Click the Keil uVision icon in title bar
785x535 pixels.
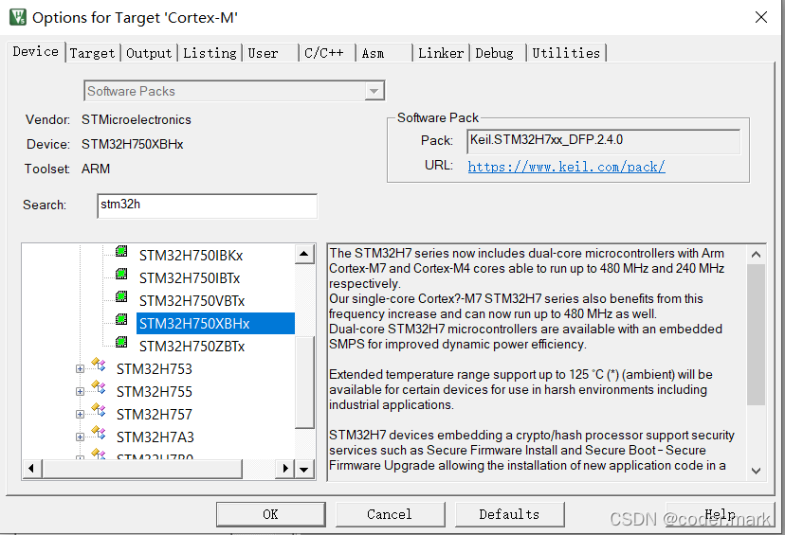coord(18,17)
